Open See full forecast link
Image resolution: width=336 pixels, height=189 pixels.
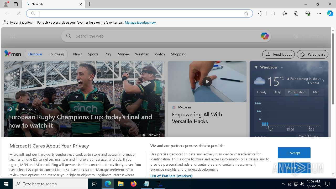click(x=310, y=136)
